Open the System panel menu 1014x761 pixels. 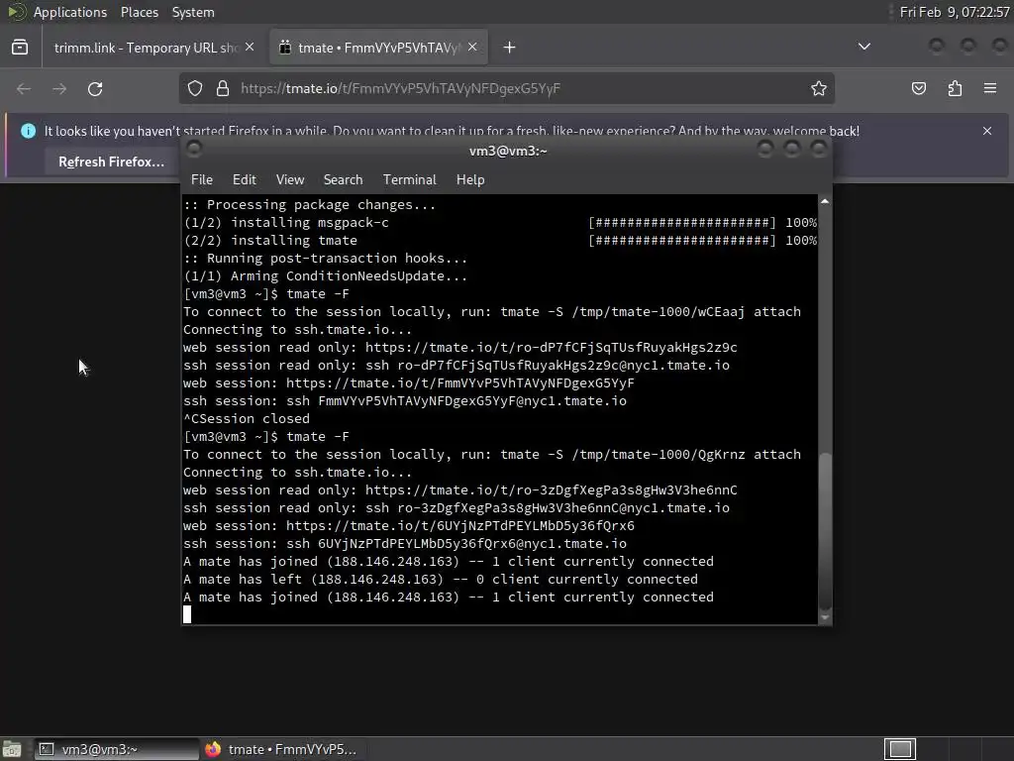pos(193,12)
